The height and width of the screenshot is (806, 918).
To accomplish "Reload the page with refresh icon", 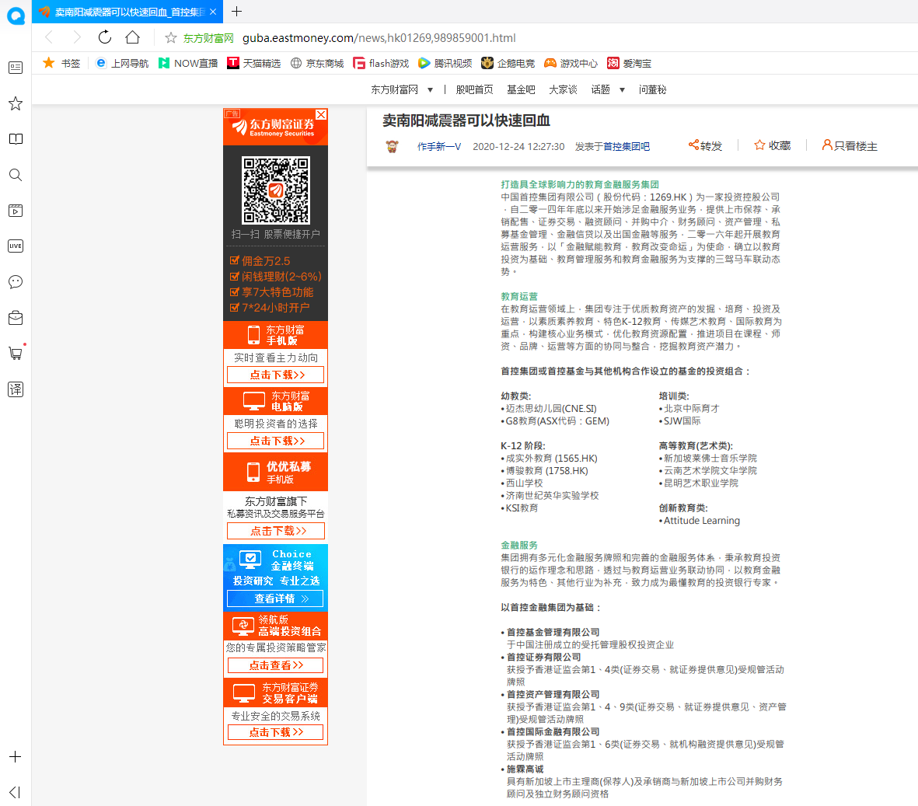I will [x=105, y=37].
